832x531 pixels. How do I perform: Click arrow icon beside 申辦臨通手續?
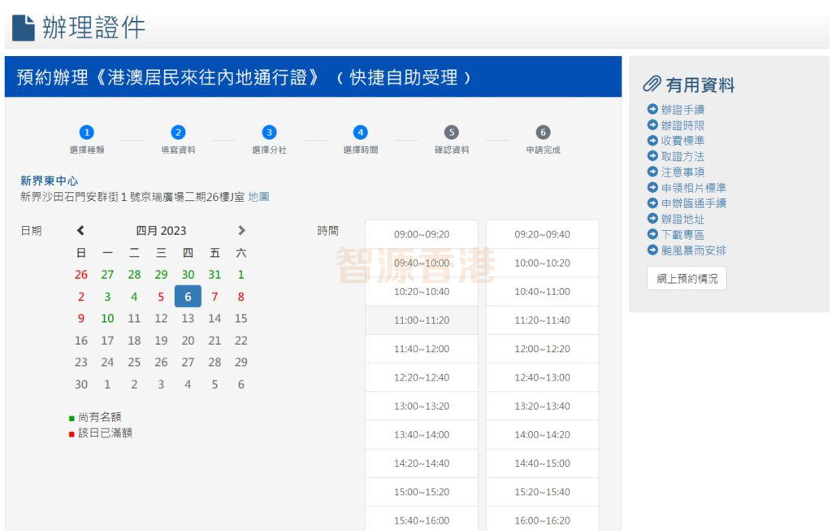[652, 202]
